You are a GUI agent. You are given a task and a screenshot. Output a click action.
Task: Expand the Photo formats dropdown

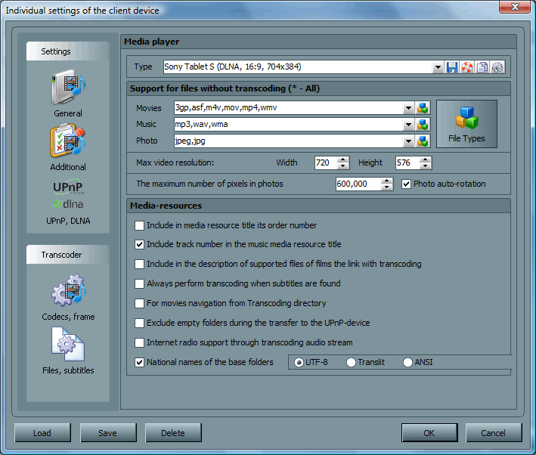point(408,141)
